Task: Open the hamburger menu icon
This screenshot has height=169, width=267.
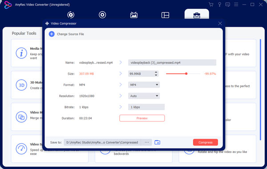Action: click(x=236, y=4)
